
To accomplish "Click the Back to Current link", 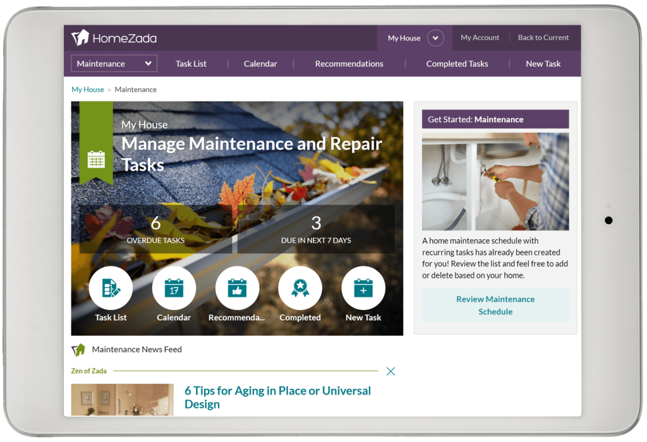I will coord(543,37).
